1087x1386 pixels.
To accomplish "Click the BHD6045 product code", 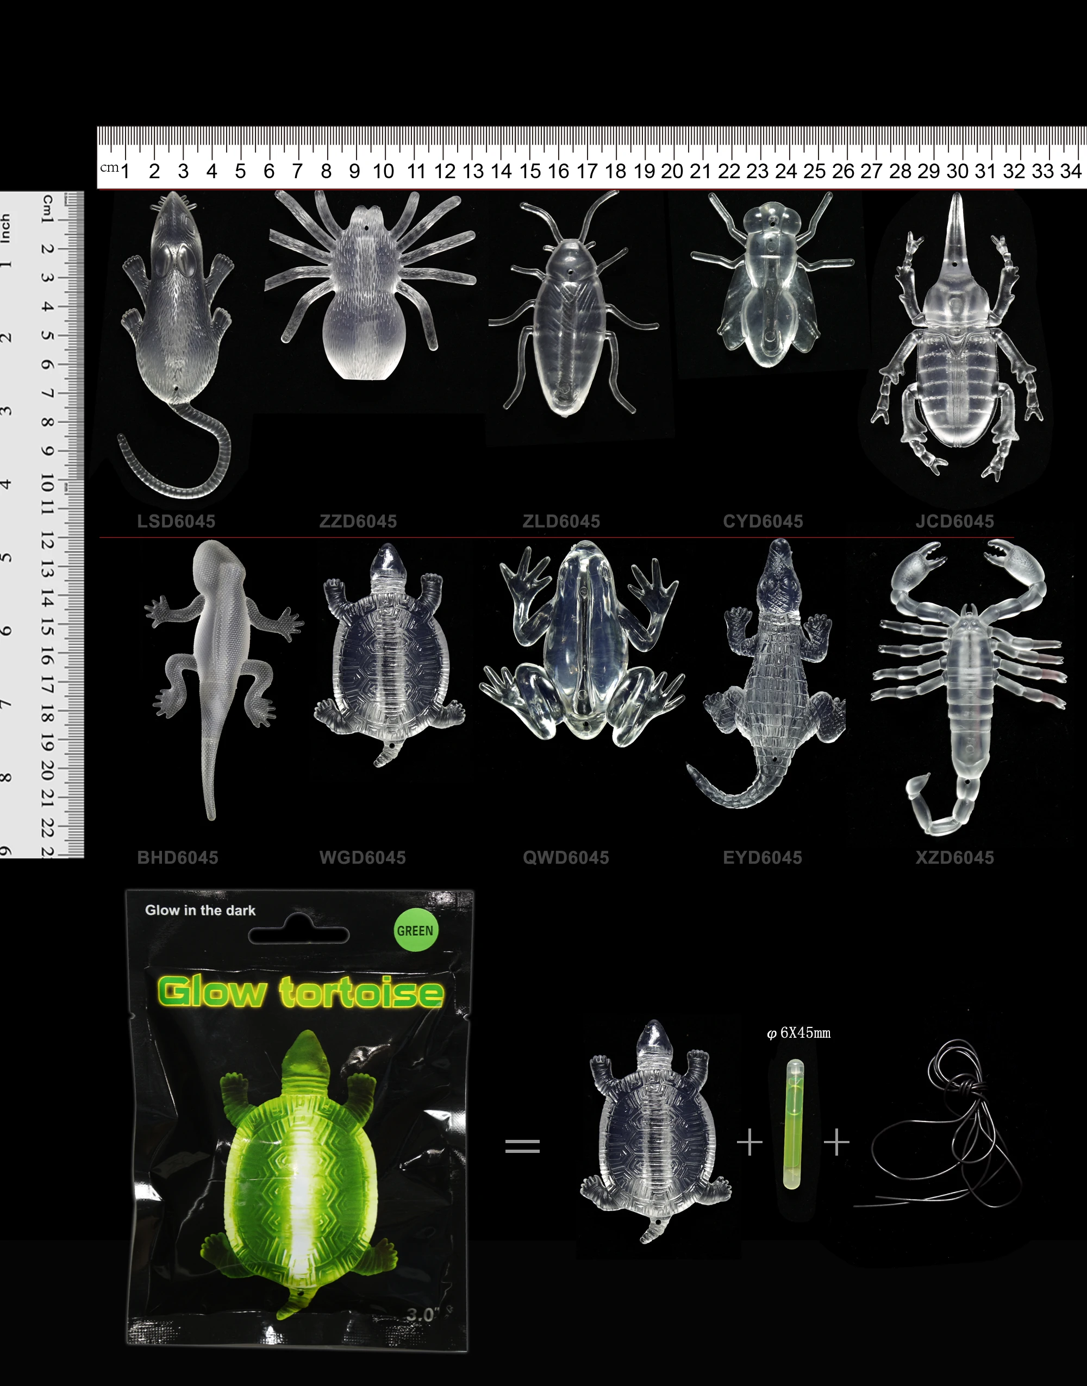I will coord(178,857).
